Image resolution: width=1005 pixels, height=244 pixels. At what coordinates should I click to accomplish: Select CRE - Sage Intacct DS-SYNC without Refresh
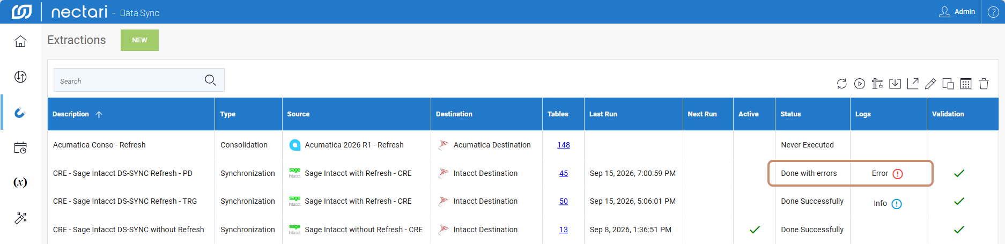[x=129, y=230]
